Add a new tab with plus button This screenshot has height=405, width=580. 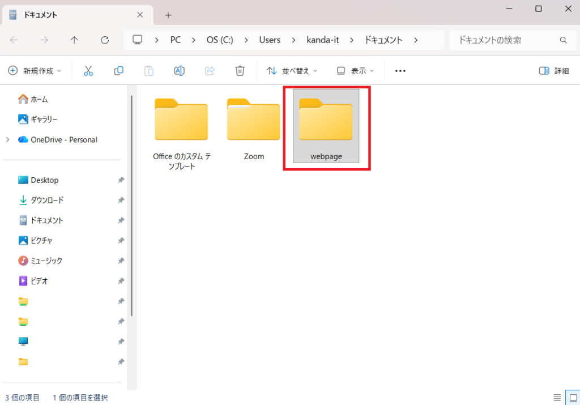point(168,15)
